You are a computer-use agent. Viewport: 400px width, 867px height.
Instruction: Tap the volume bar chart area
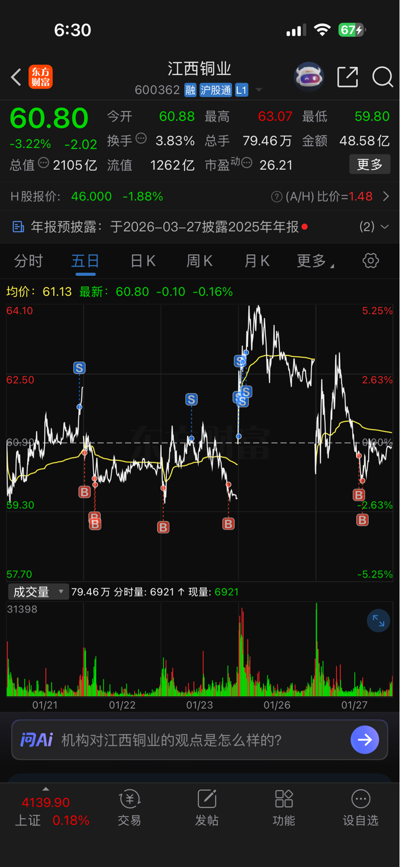[200, 649]
